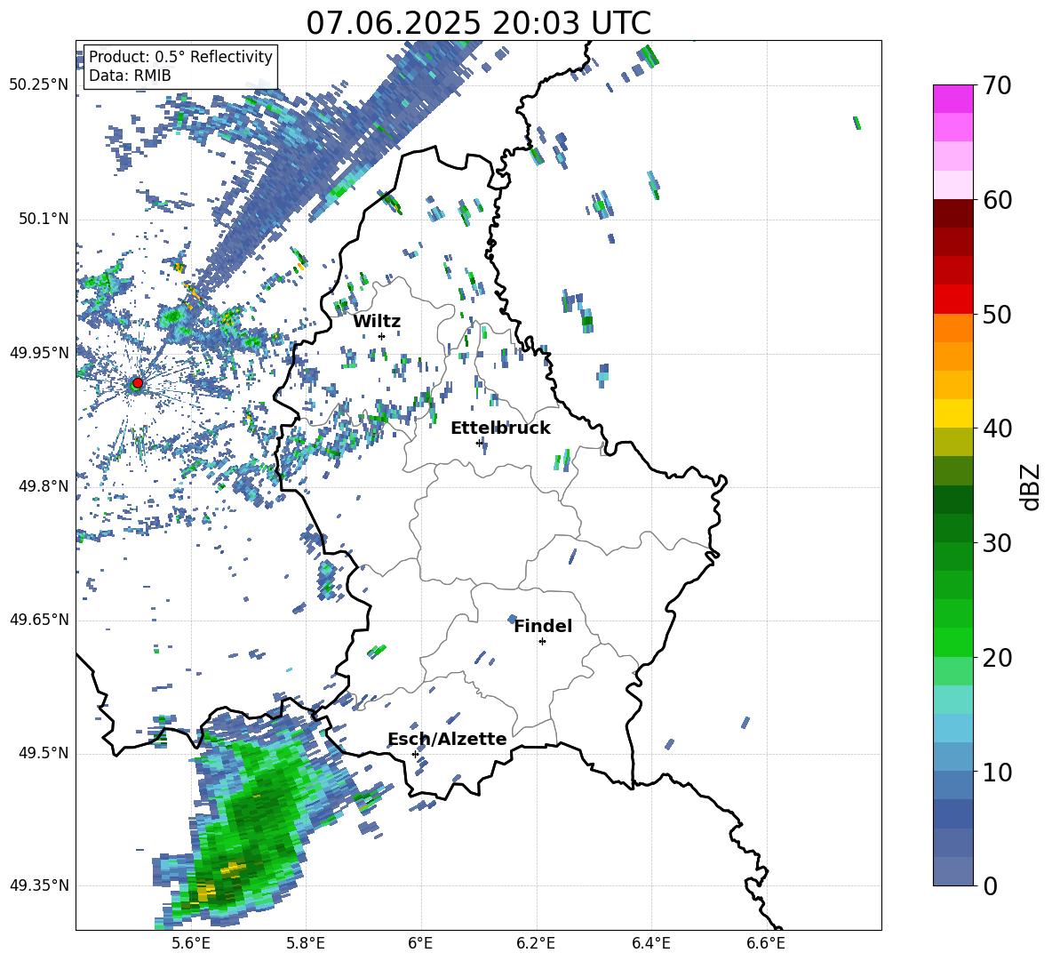This screenshot has width=1052, height=961.
Task: Click the 6.4°E longitude tick label
Action: (x=651, y=943)
